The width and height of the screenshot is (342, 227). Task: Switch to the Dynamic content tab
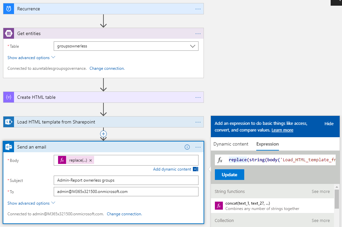tap(231, 144)
